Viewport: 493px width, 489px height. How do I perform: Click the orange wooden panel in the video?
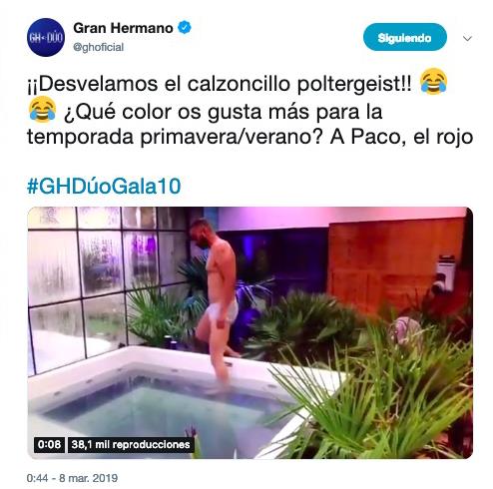(396, 262)
